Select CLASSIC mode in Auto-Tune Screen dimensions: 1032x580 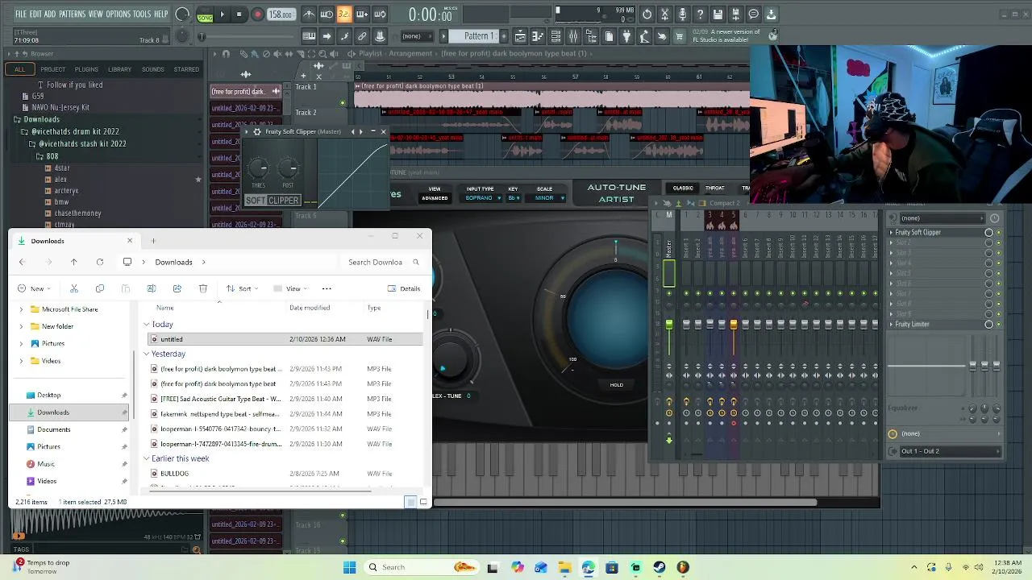tap(683, 188)
